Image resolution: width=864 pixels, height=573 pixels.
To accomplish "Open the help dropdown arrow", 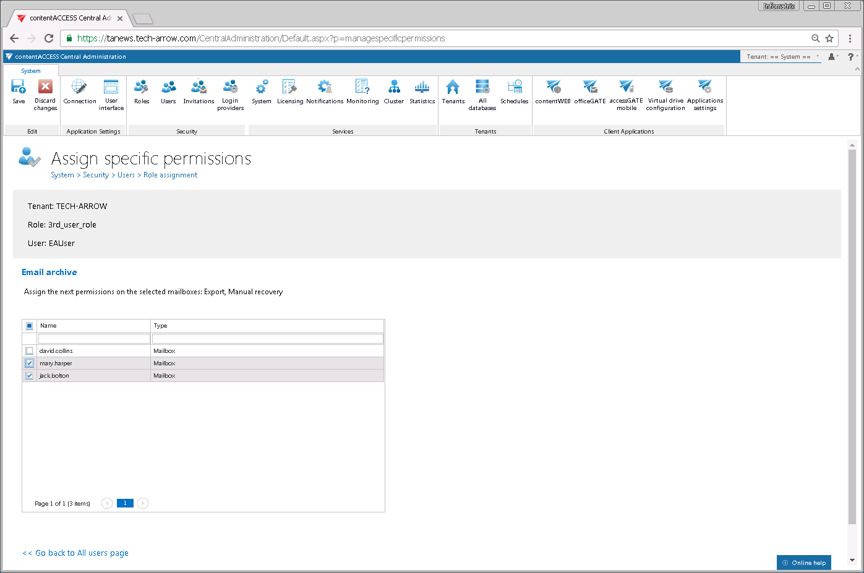I will point(857,56).
